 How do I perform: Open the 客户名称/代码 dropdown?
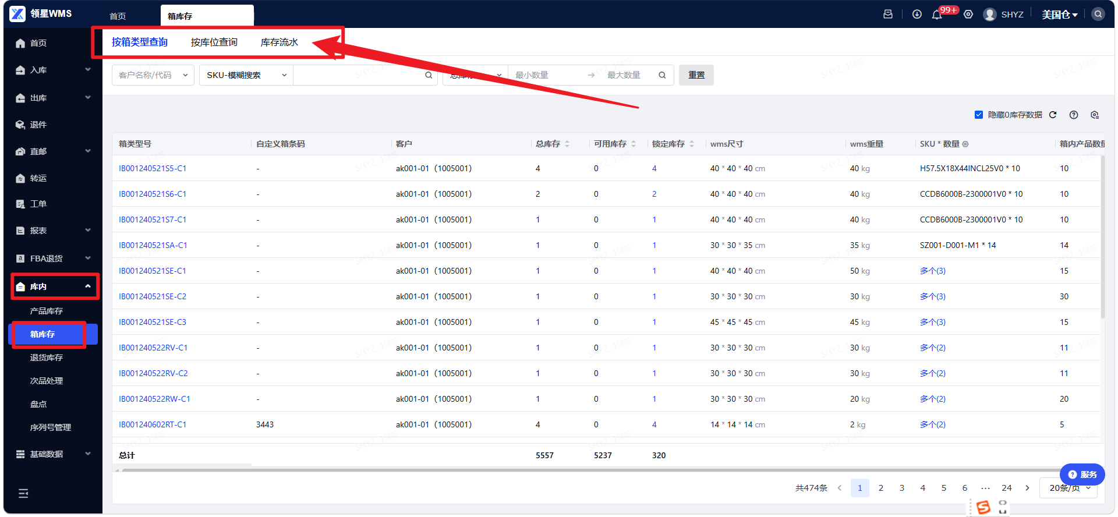pyautogui.click(x=153, y=75)
